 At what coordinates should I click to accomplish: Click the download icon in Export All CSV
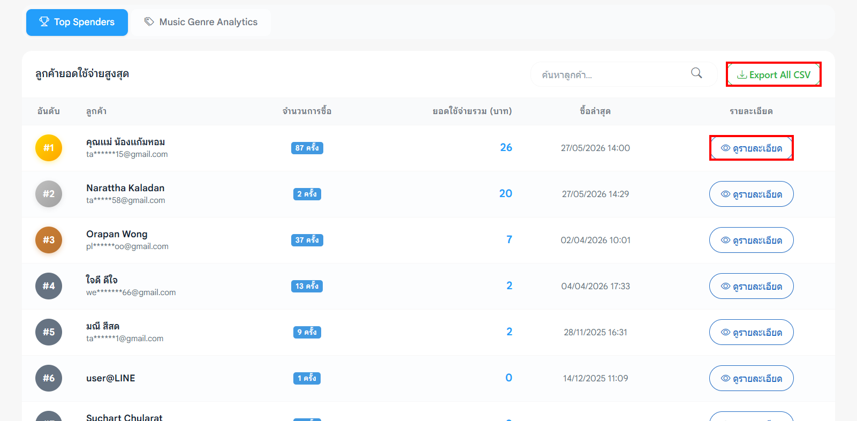click(742, 75)
